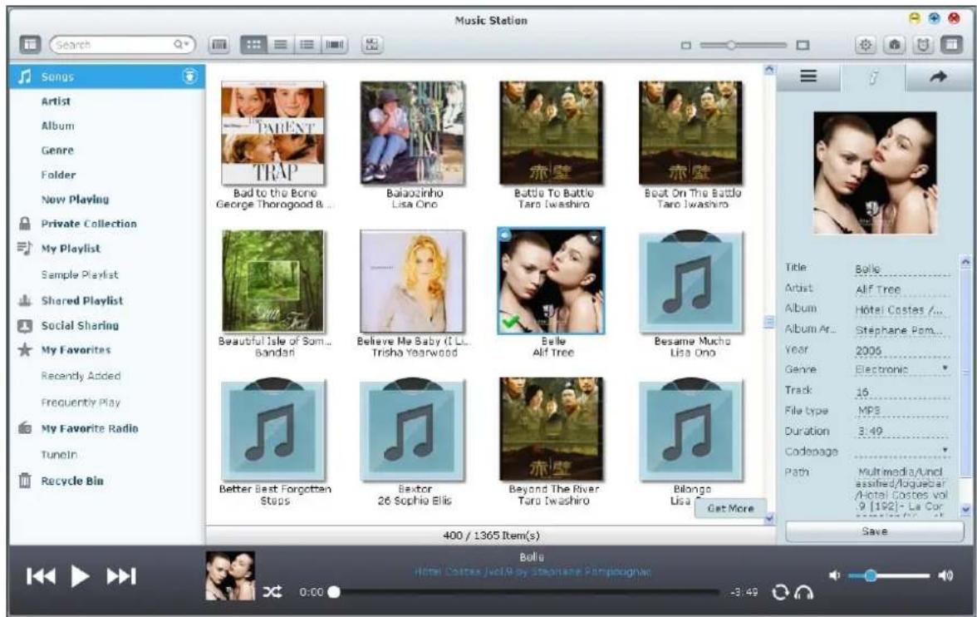Screen dimensions: 977x617
Task: Switch to browsing-mode view icon
Action: (x=219, y=44)
